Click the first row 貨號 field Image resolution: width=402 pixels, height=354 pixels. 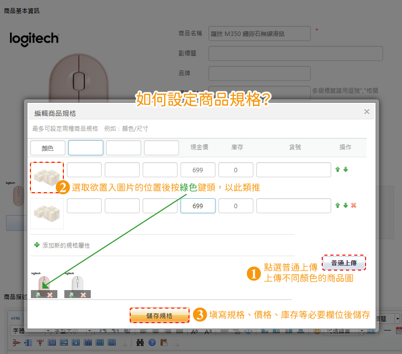[294, 170]
